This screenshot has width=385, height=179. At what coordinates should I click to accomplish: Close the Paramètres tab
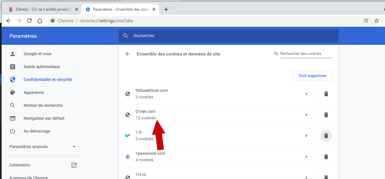click(154, 9)
